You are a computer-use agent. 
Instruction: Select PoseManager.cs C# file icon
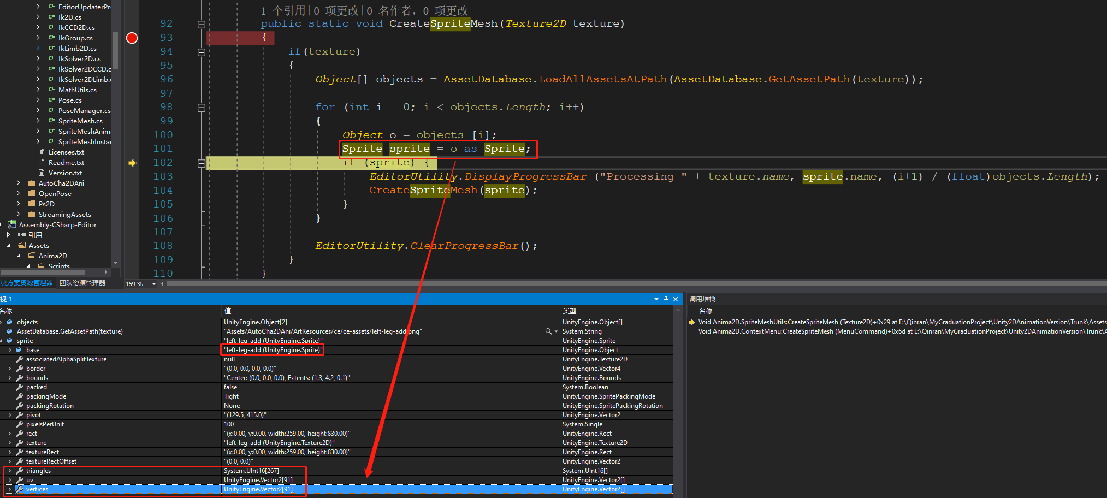[x=51, y=110]
